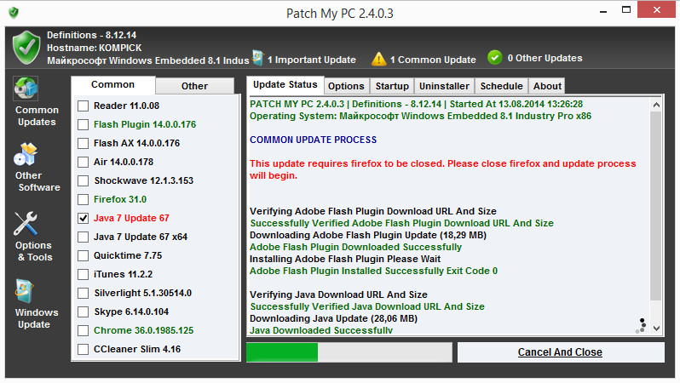Image resolution: width=680 pixels, height=383 pixels.
Task: Open the Options tab
Action: point(346,86)
